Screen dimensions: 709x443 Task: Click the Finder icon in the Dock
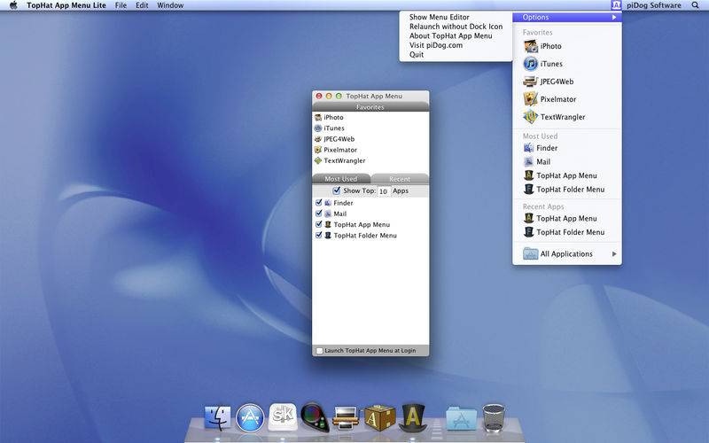[x=218, y=417]
